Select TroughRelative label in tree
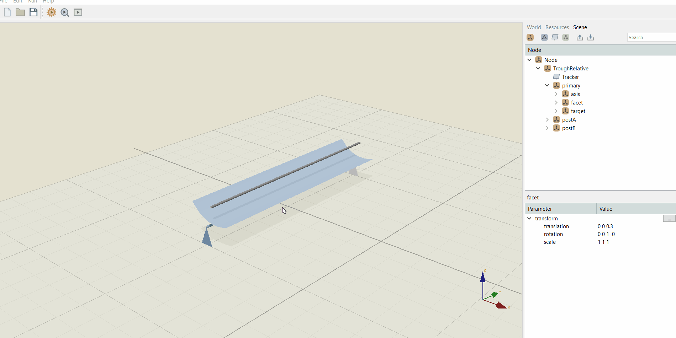This screenshot has height=338, width=676. 571,68
